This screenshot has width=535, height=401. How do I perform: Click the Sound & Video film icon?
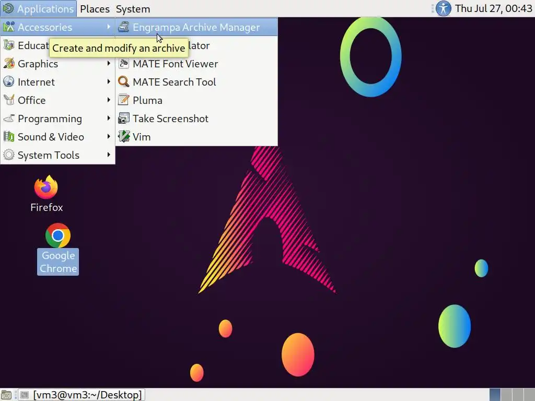(x=8, y=136)
